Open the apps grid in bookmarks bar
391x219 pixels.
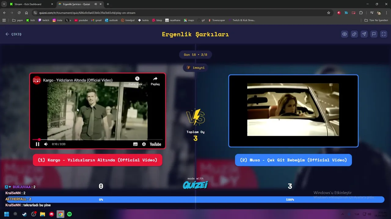click(4, 20)
